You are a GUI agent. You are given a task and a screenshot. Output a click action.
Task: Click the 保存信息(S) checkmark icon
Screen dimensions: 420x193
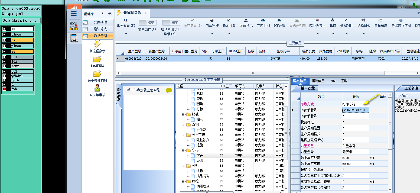coord(192,20)
